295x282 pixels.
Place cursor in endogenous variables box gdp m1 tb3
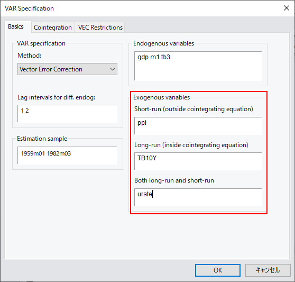[x=198, y=66]
